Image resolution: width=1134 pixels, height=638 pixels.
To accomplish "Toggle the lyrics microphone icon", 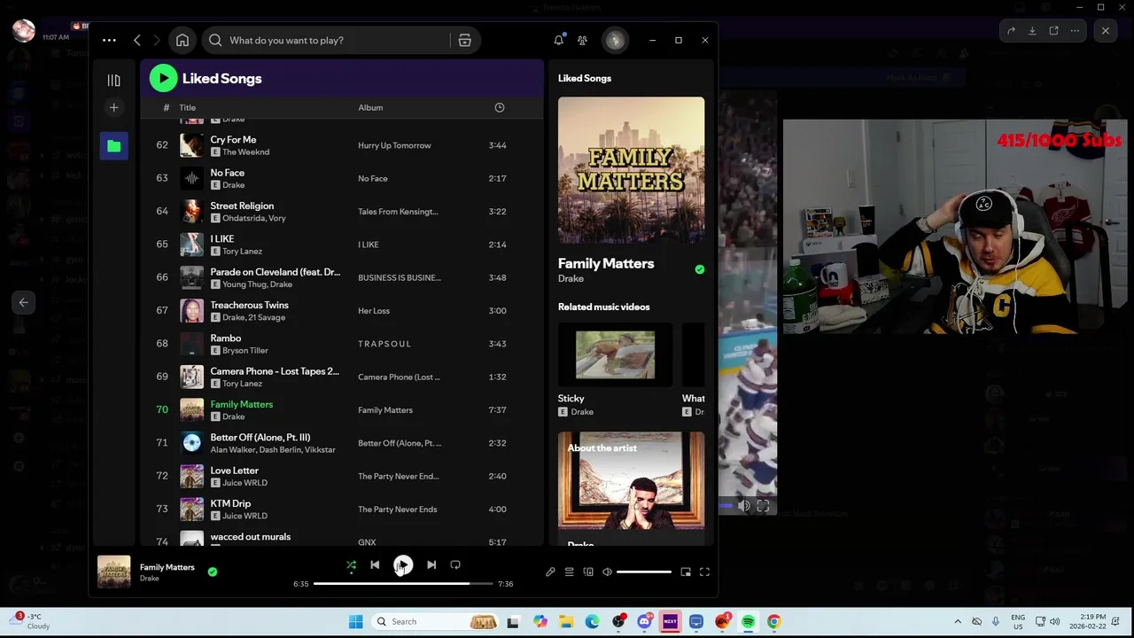I will (550, 572).
